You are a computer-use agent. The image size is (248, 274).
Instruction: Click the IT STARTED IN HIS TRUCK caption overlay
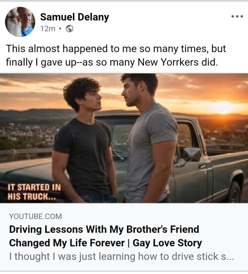[34, 192]
